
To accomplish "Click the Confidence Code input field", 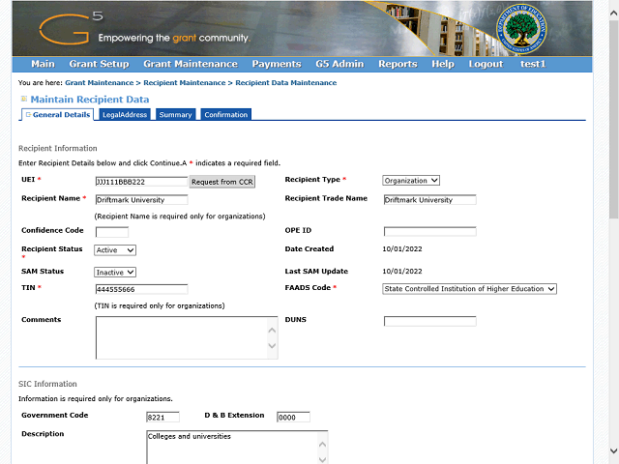I will click(112, 232).
